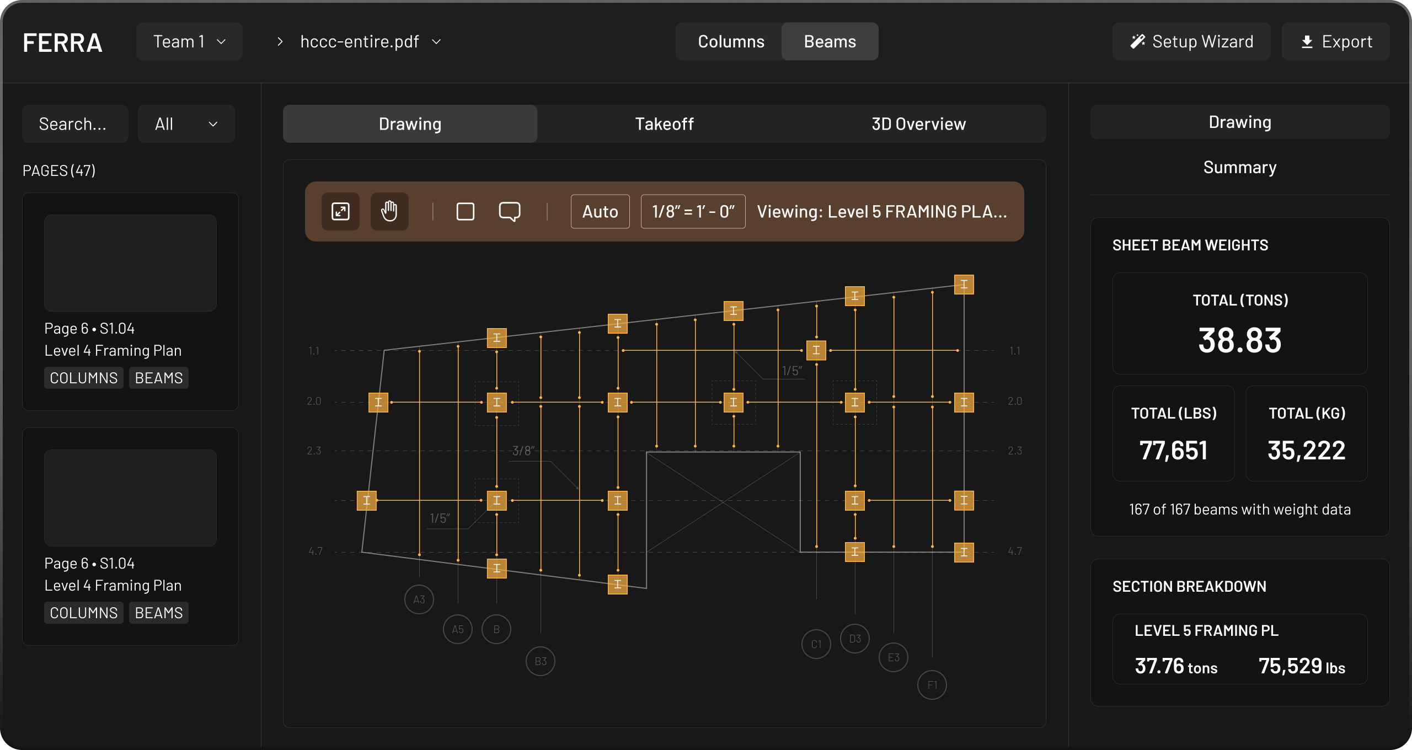Click the fit-to-screen expand icon
This screenshot has height=750, width=1412.
340,211
